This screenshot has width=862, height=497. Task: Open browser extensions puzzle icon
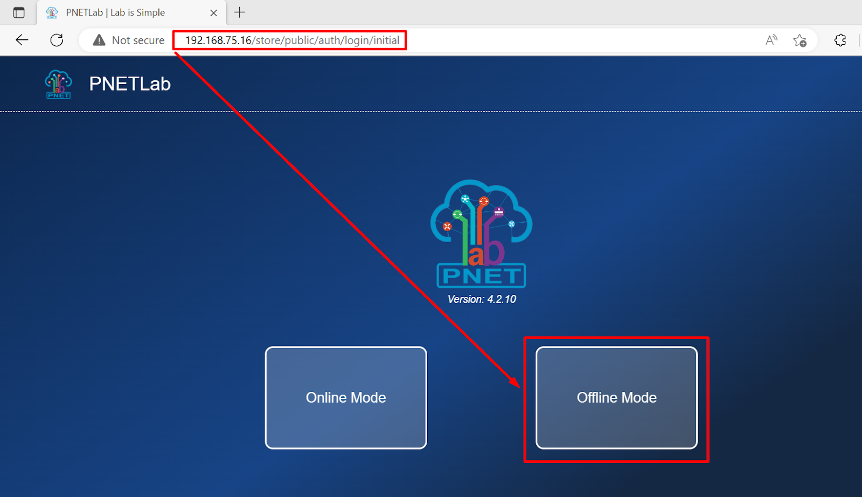(840, 40)
